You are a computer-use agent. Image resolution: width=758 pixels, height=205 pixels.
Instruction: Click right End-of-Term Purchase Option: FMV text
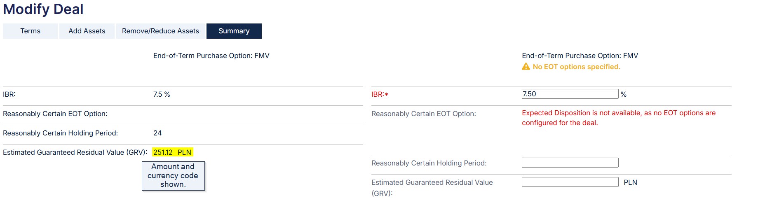coord(580,56)
